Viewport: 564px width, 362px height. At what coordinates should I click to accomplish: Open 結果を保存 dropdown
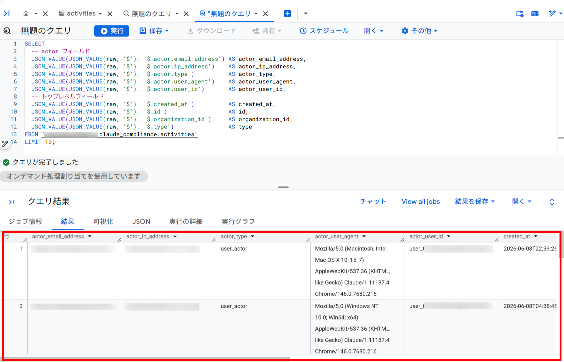[x=475, y=202]
